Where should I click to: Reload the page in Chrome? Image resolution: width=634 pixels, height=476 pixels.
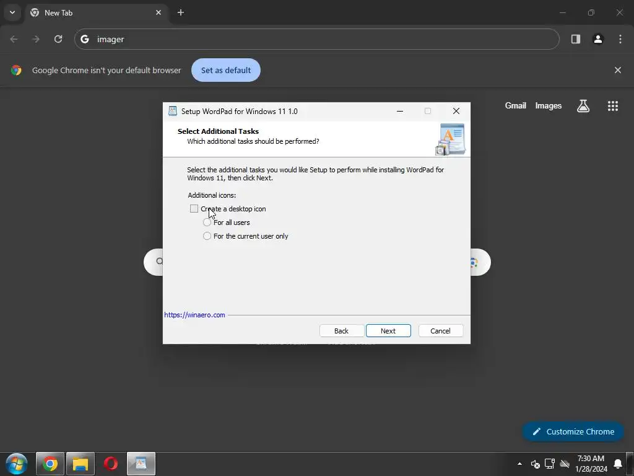(58, 39)
